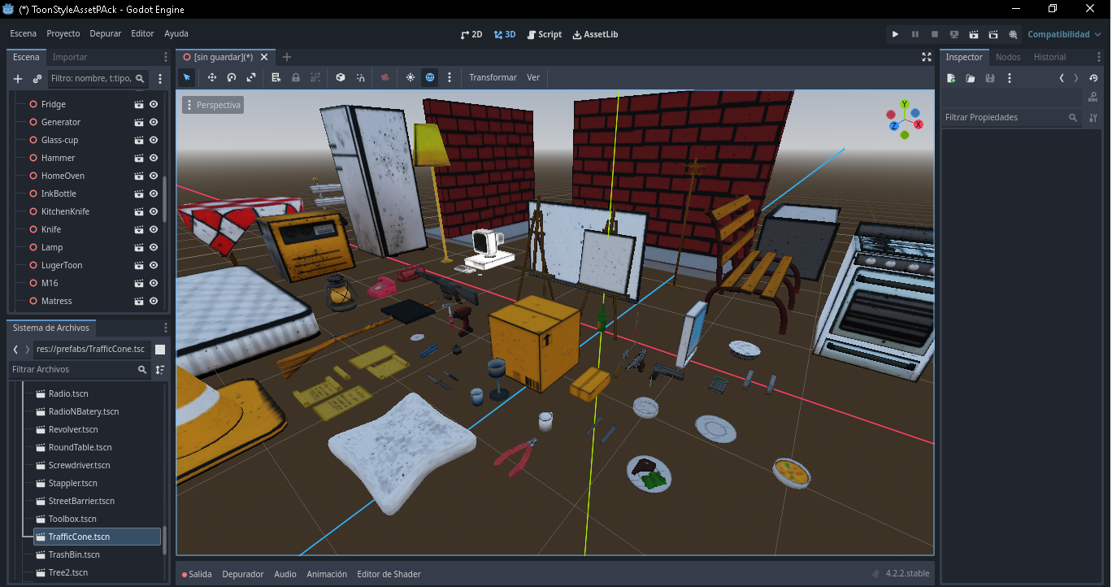Open the Salida output panel
Screen dimensions: 1112x587
[x=197, y=574]
